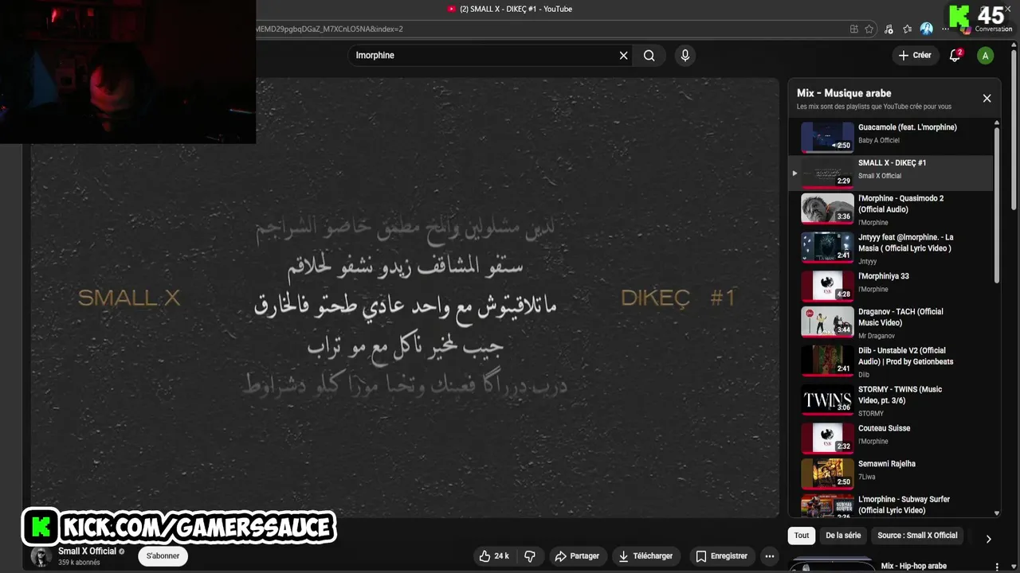Save video with Enregistrer button
Screen dimensions: 1020x573
tap(721, 556)
